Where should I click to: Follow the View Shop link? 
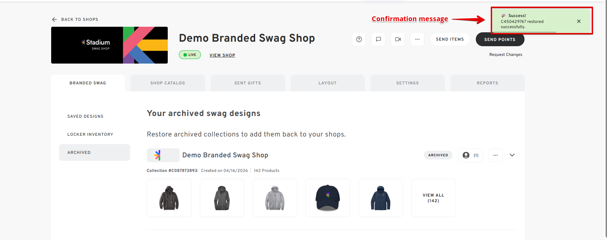(x=222, y=55)
